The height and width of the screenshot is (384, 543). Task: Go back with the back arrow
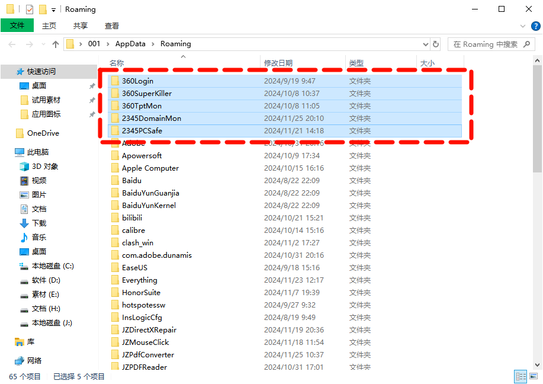click(x=12, y=44)
